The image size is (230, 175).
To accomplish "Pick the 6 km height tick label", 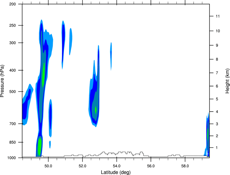I will point(217,86).
